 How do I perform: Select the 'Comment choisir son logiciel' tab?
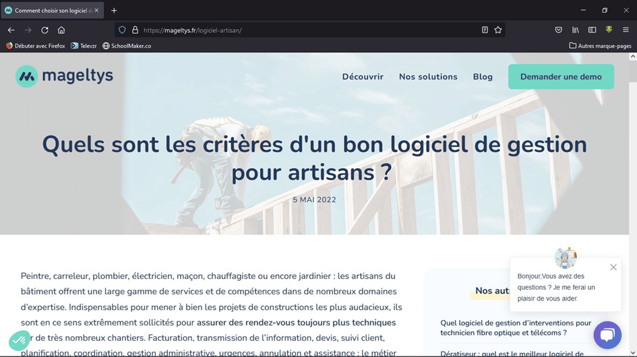(x=52, y=11)
